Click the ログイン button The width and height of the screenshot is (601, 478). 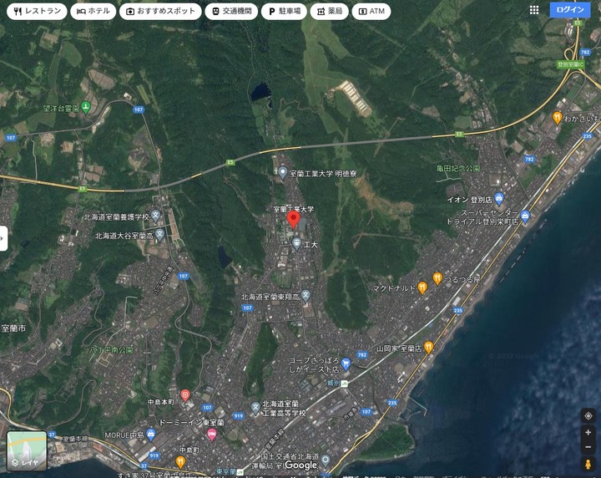(x=569, y=10)
